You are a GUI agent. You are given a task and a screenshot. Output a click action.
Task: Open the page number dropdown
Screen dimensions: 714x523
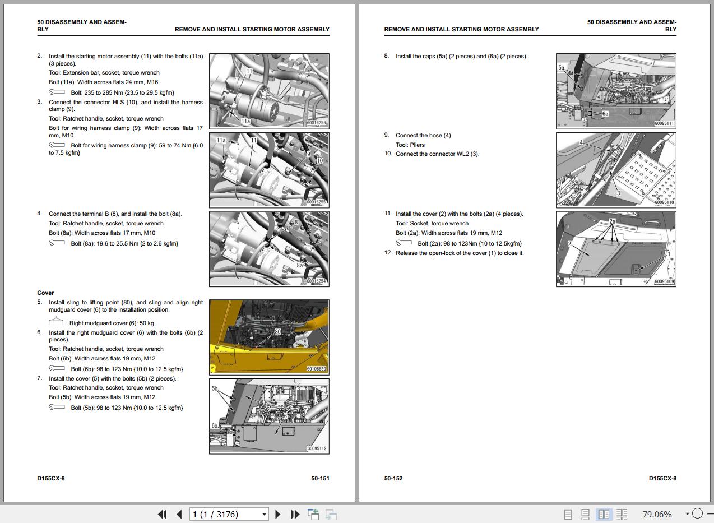point(264,514)
